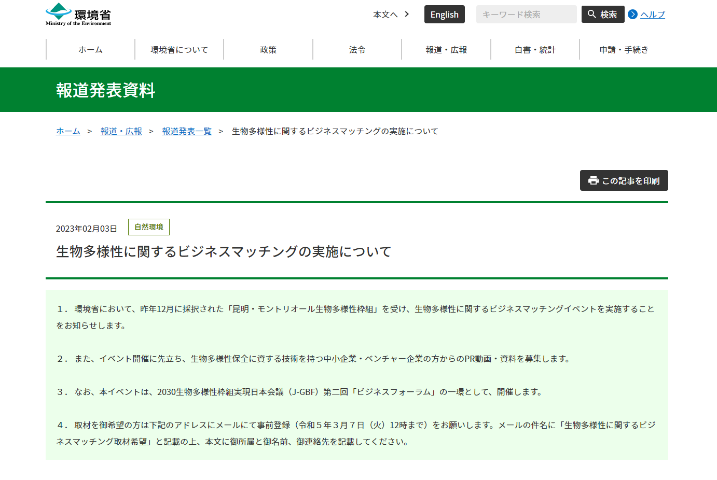This screenshot has width=717, height=480.
Task: Open the 環境省について menu item
Action: [x=179, y=50]
